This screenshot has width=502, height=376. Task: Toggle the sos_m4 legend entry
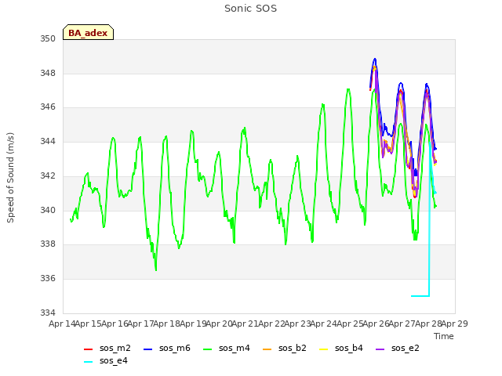[227, 348]
